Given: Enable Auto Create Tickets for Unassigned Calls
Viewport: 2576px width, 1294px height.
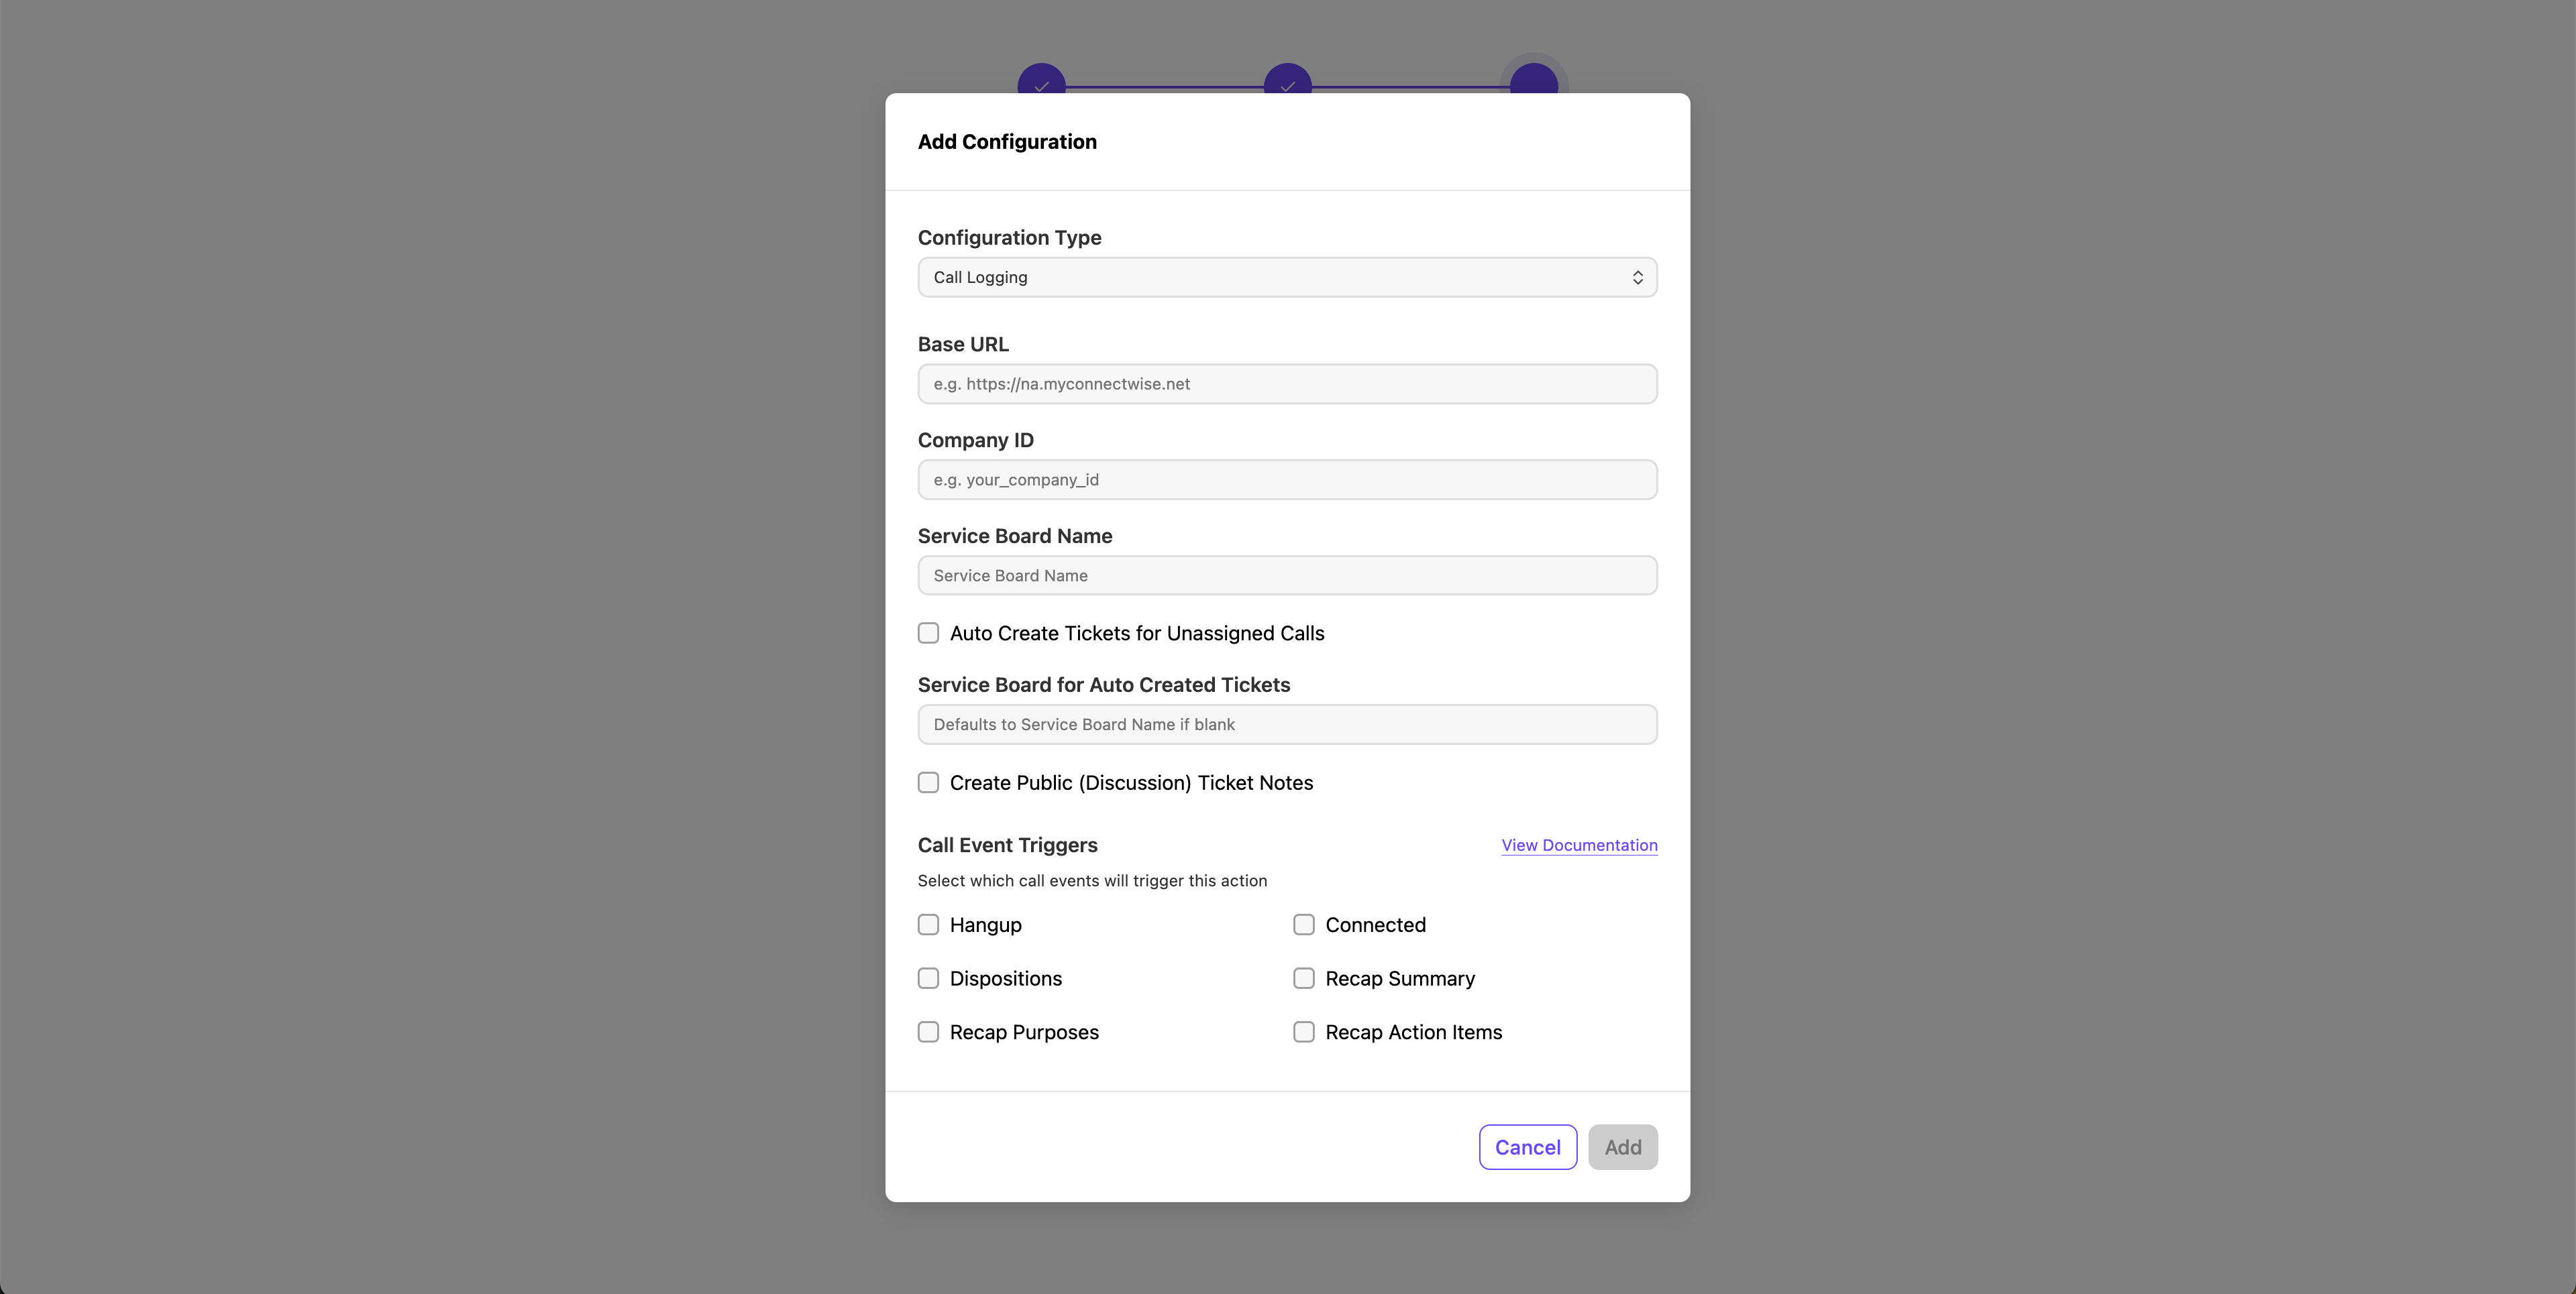Looking at the screenshot, I should tap(928, 632).
